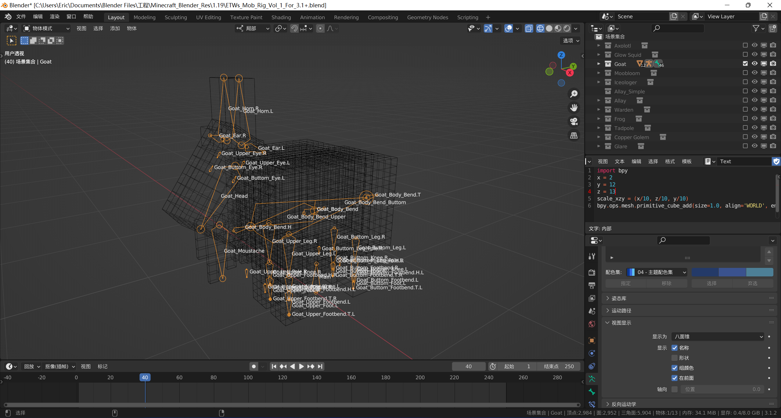
Task: Expand the Axolotl collection in outliner
Action: point(599,45)
